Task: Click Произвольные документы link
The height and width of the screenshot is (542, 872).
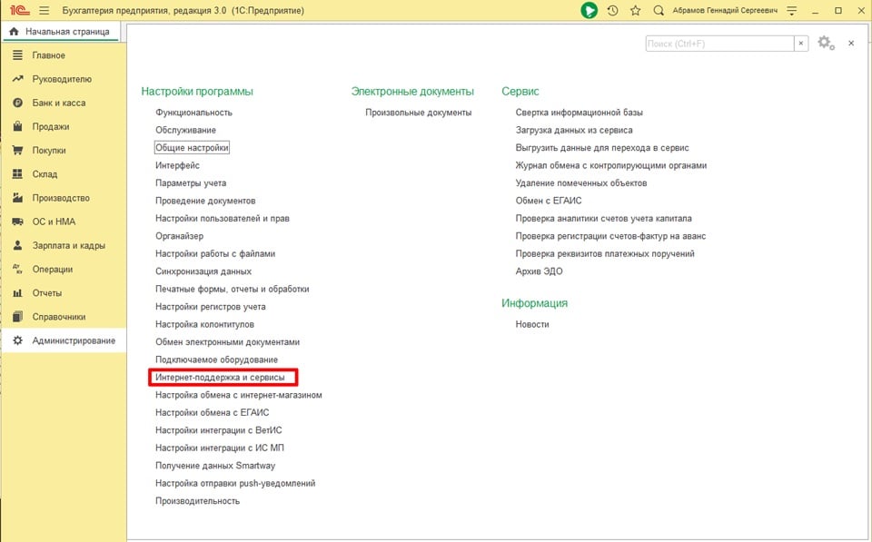Action: click(x=418, y=113)
